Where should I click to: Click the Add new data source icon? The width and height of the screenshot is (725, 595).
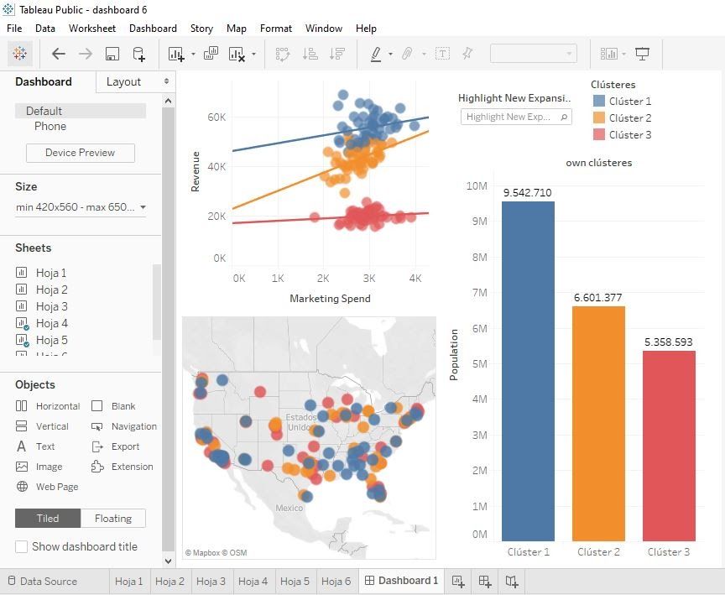coord(139,54)
